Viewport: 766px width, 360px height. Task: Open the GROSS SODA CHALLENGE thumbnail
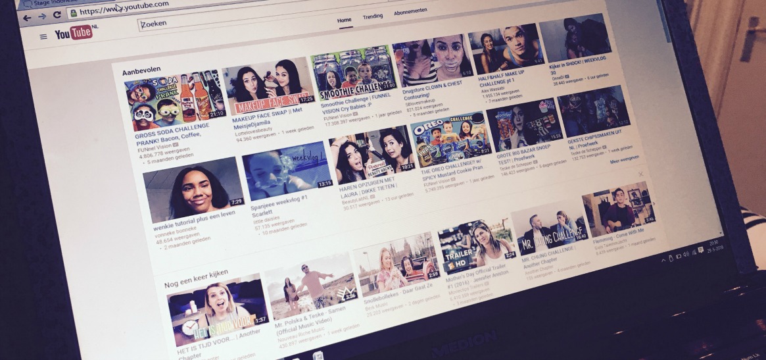point(175,101)
